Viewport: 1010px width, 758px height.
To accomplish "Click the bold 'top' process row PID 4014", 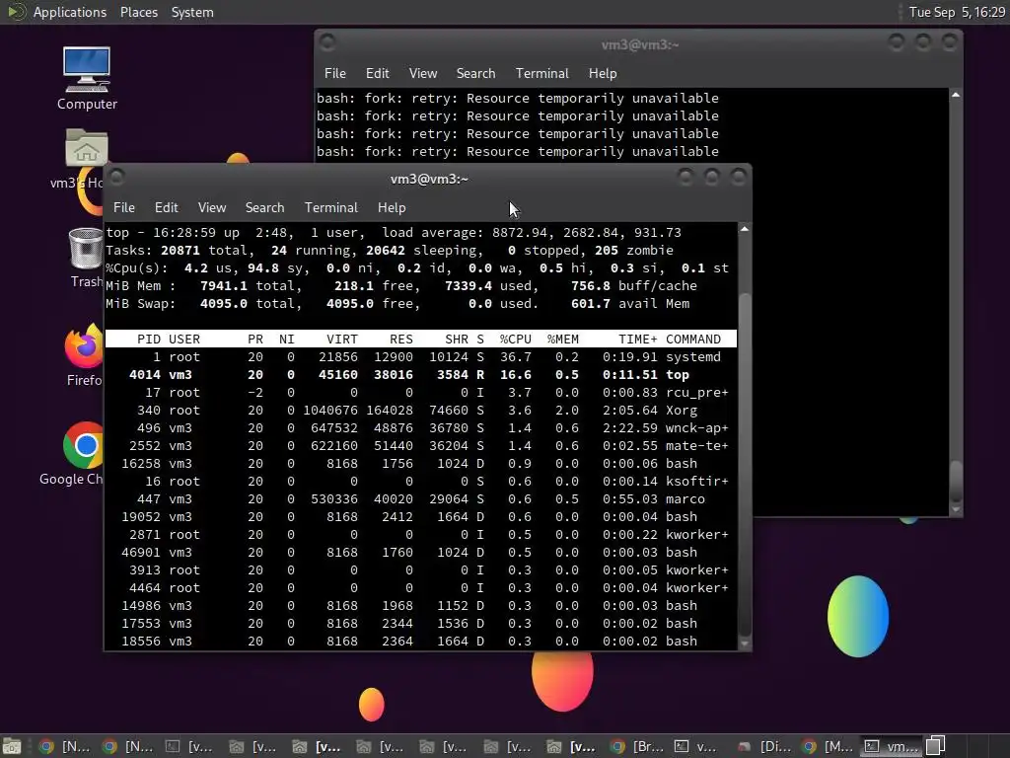I will (421, 375).
